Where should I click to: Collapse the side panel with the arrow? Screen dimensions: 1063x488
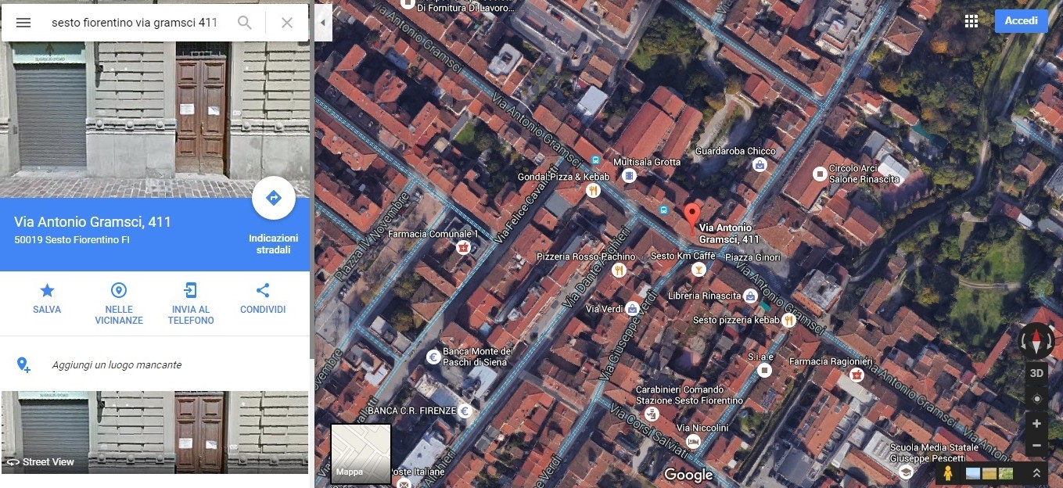coord(323,23)
